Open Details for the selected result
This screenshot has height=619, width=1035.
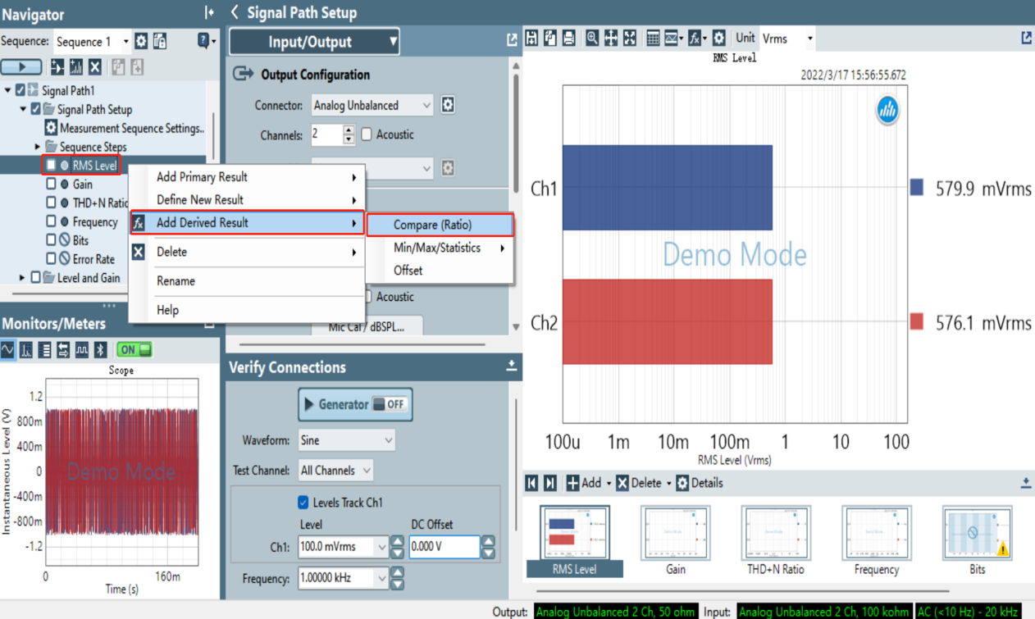pyautogui.click(x=700, y=483)
